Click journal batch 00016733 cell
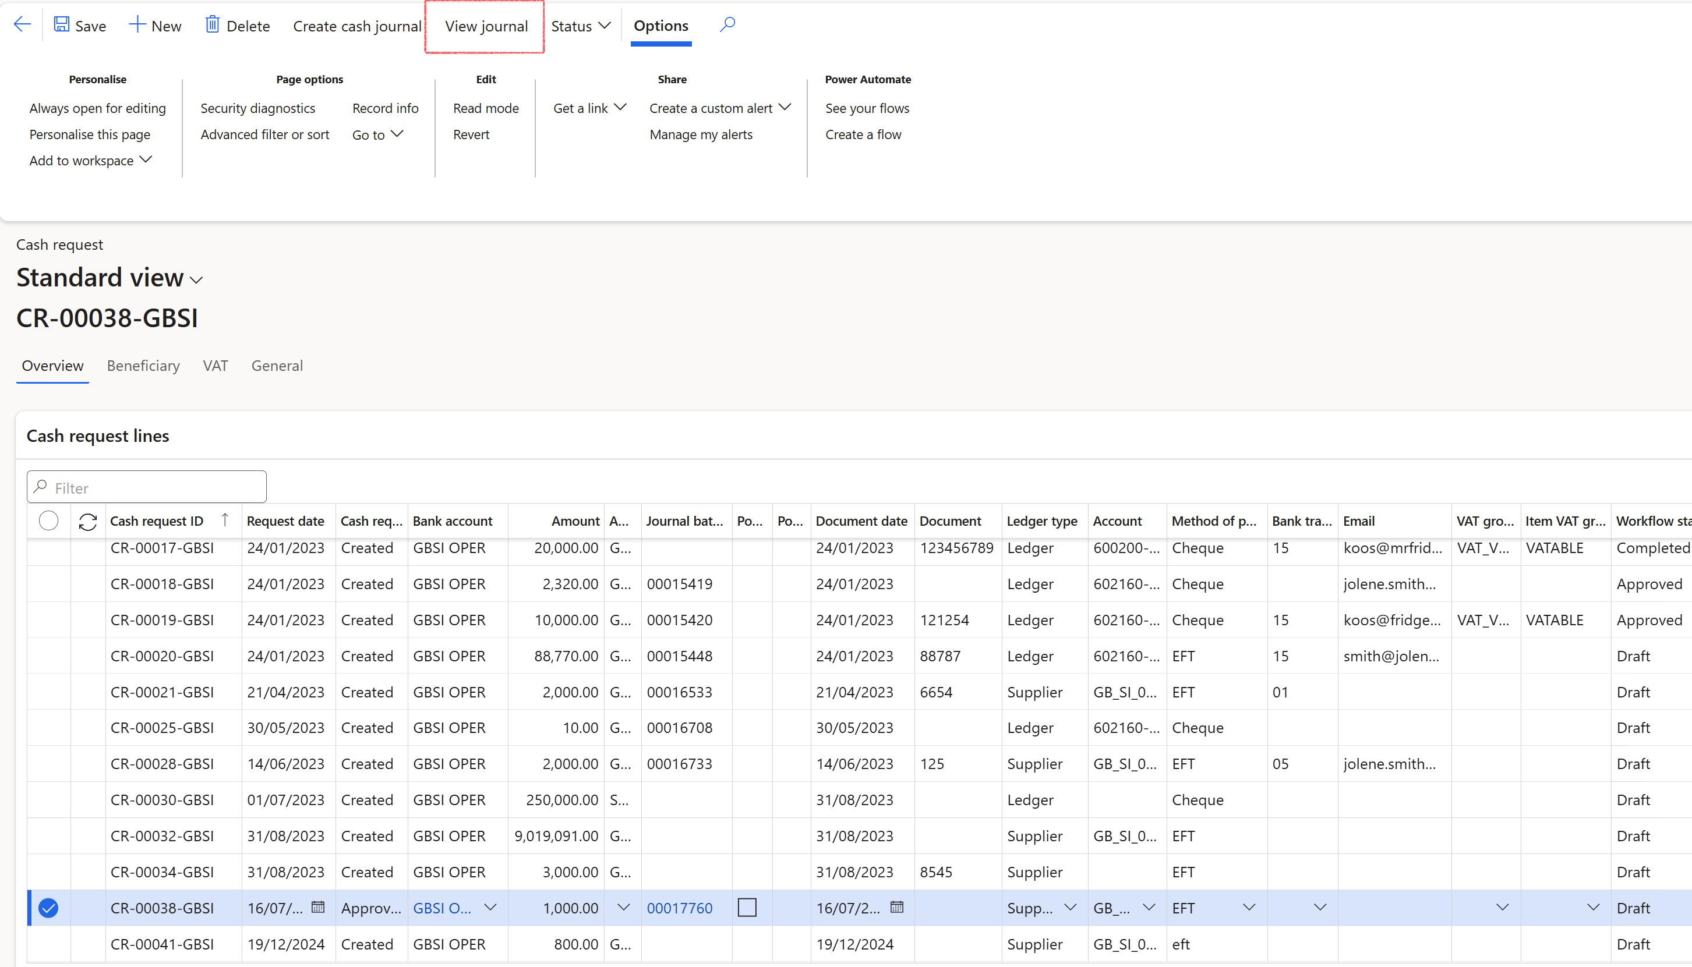 [x=679, y=764]
